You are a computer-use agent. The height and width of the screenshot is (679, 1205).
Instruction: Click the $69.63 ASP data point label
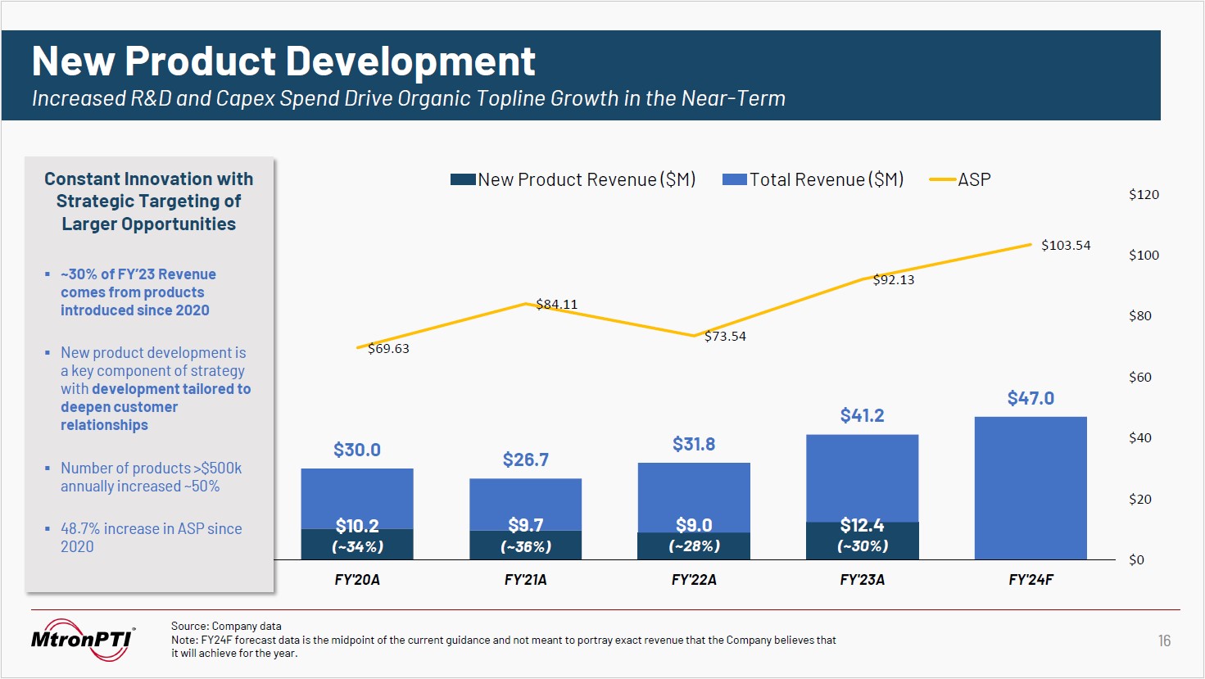[x=388, y=348]
